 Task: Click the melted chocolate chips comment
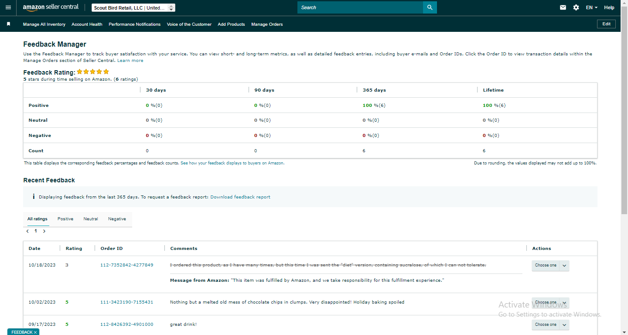(x=287, y=302)
